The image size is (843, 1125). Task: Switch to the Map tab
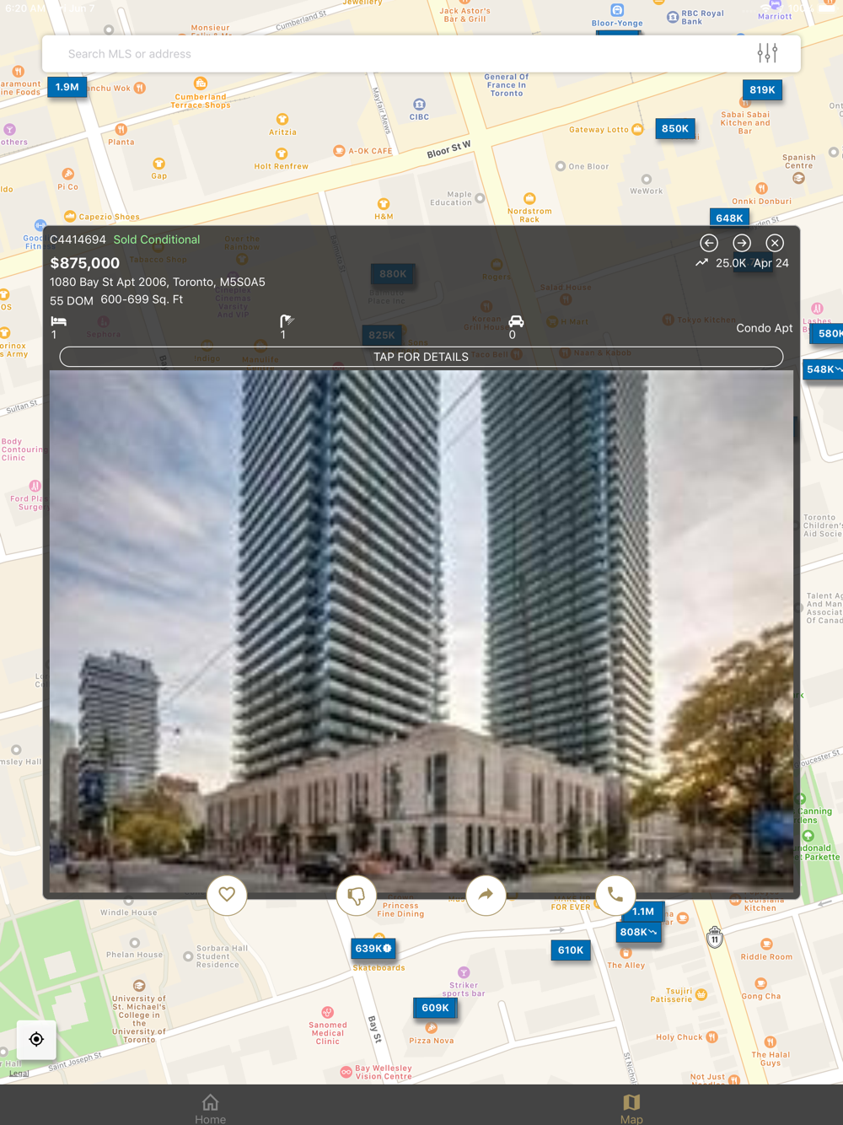pyautogui.click(x=631, y=1107)
